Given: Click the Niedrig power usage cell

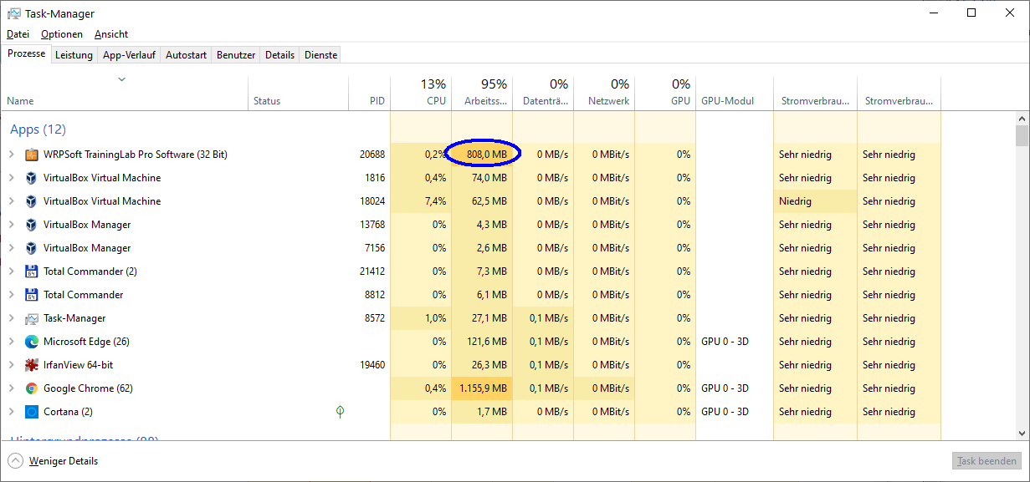Looking at the screenshot, I should click(x=815, y=201).
